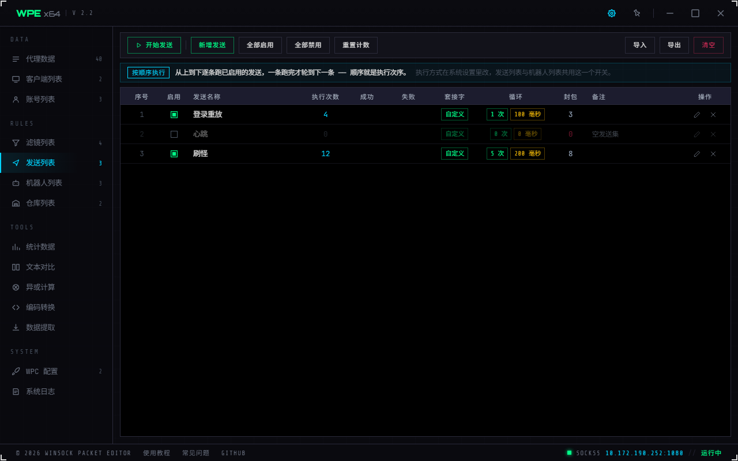Screen dimensions: 738x461
Task: Click the 账号列表 person icon
Action: tap(16, 99)
